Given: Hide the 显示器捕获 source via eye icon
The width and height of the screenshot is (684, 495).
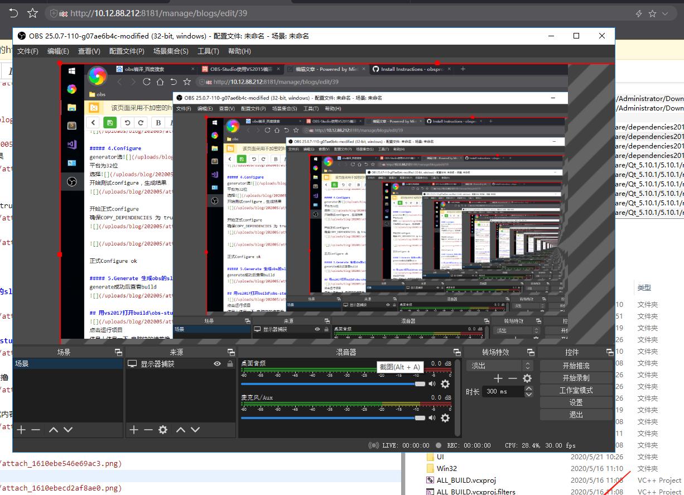Looking at the screenshot, I should point(218,364).
